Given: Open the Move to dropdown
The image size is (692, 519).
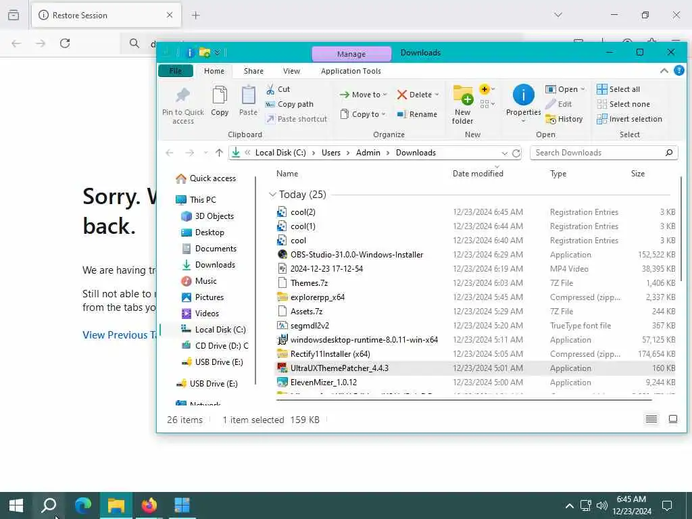Looking at the screenshot, I should click(363, 95).
